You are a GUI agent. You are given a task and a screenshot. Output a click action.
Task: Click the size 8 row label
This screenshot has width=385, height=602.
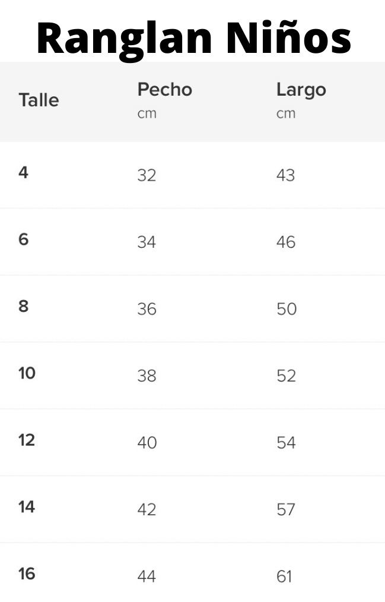pos(23,307)
